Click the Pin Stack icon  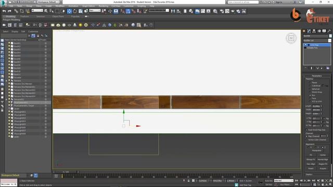pyautogui.click(x=305, y=68)
